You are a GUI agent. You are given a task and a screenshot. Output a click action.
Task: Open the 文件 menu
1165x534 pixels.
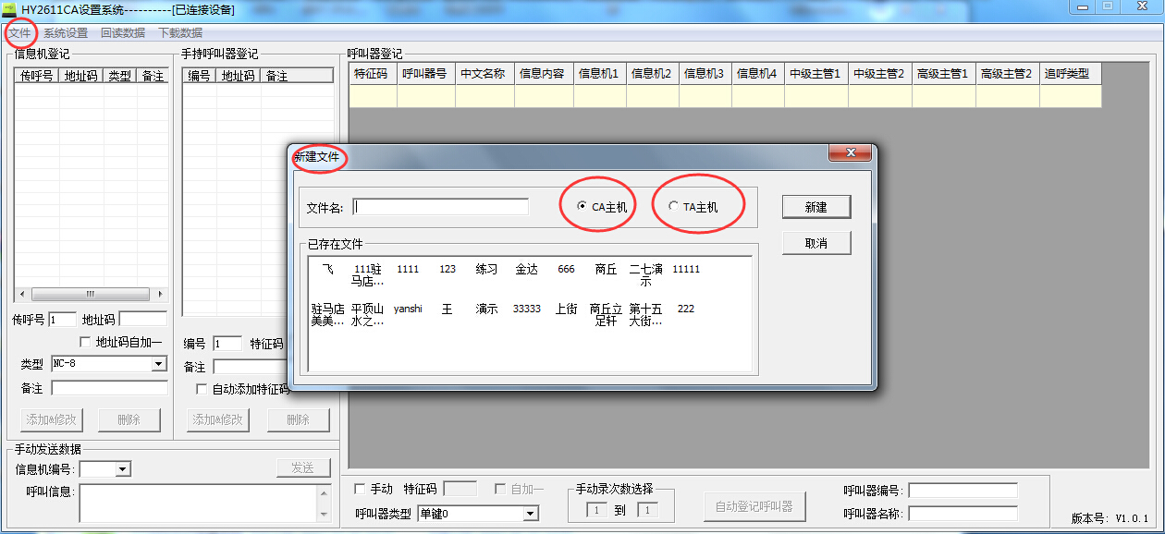coord(19,33)
